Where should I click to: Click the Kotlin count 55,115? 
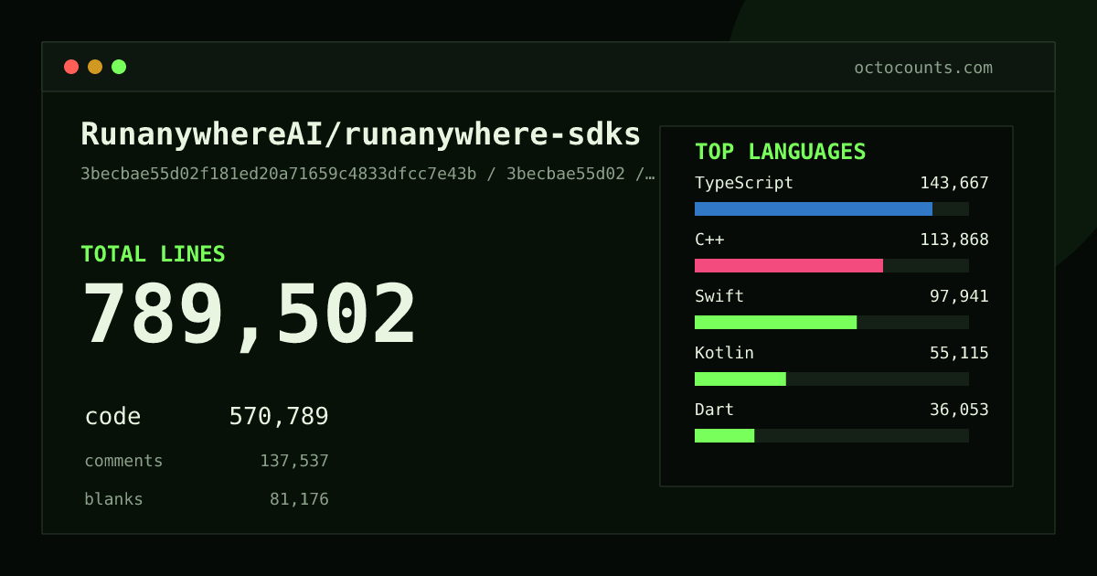point(959,353)
